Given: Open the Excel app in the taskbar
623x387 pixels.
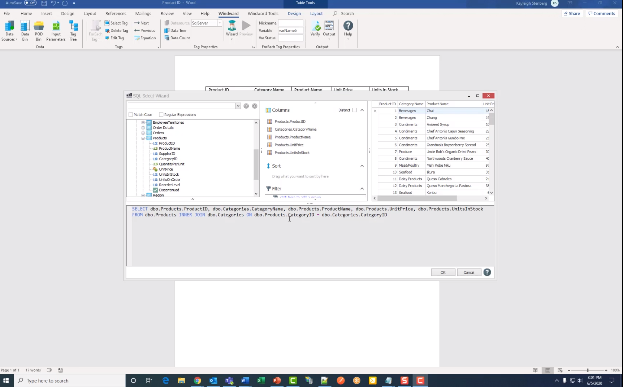Looking at the screenshot, I should click(261, 381).
